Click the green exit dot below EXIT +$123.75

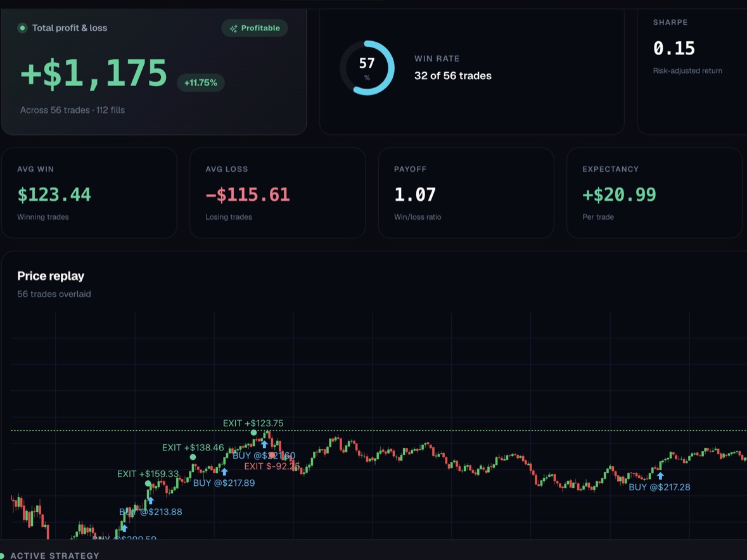tap(254, 433)
